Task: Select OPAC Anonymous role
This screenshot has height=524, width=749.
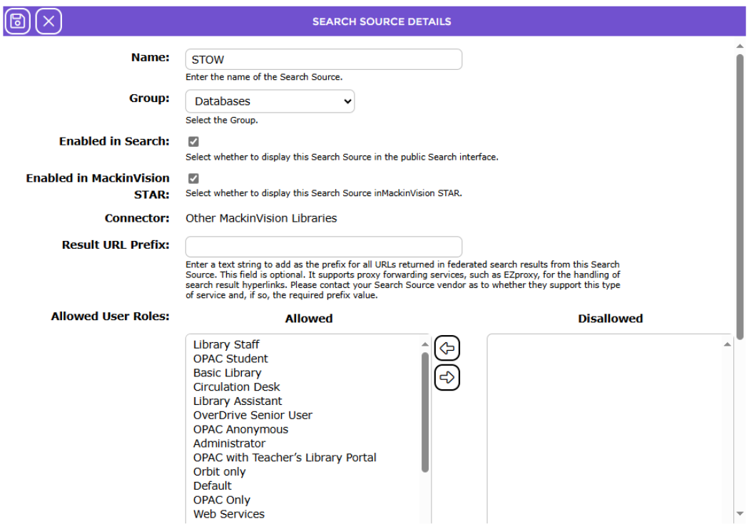Action: 241,429
